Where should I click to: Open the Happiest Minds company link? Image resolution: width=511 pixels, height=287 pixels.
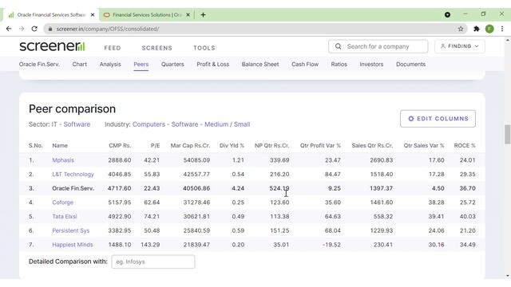[73, 245]
